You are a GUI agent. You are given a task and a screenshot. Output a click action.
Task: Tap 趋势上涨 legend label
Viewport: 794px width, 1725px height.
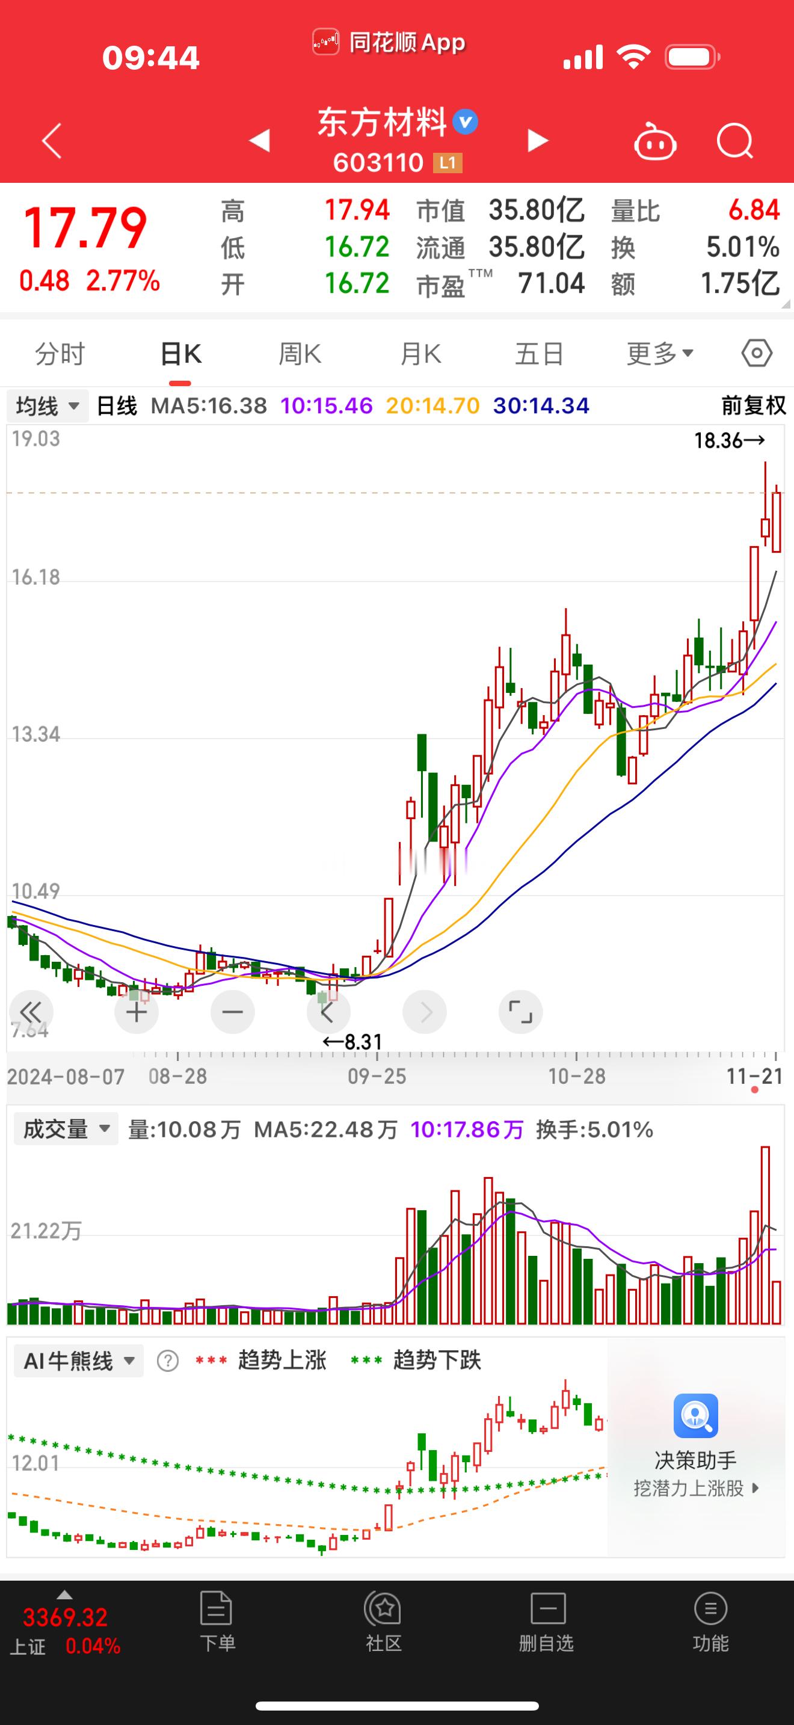[282, 1361]
